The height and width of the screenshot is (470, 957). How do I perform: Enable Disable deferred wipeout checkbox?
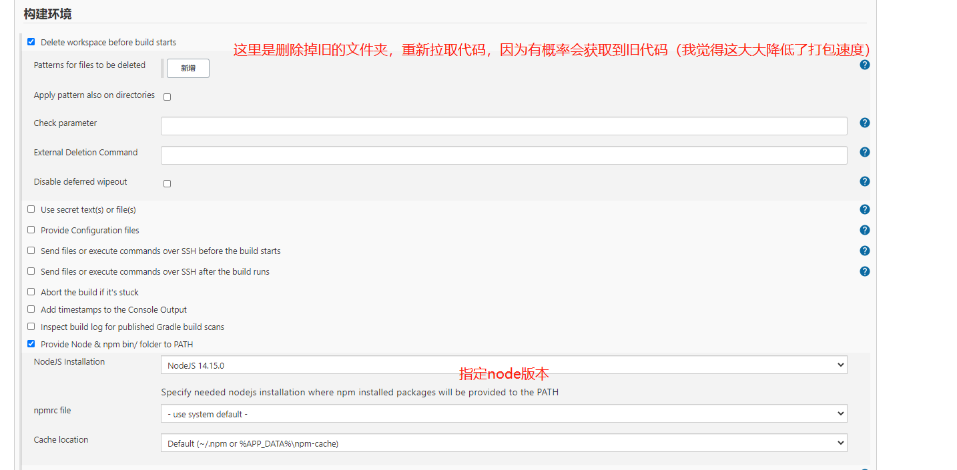[x=167, y=183]
